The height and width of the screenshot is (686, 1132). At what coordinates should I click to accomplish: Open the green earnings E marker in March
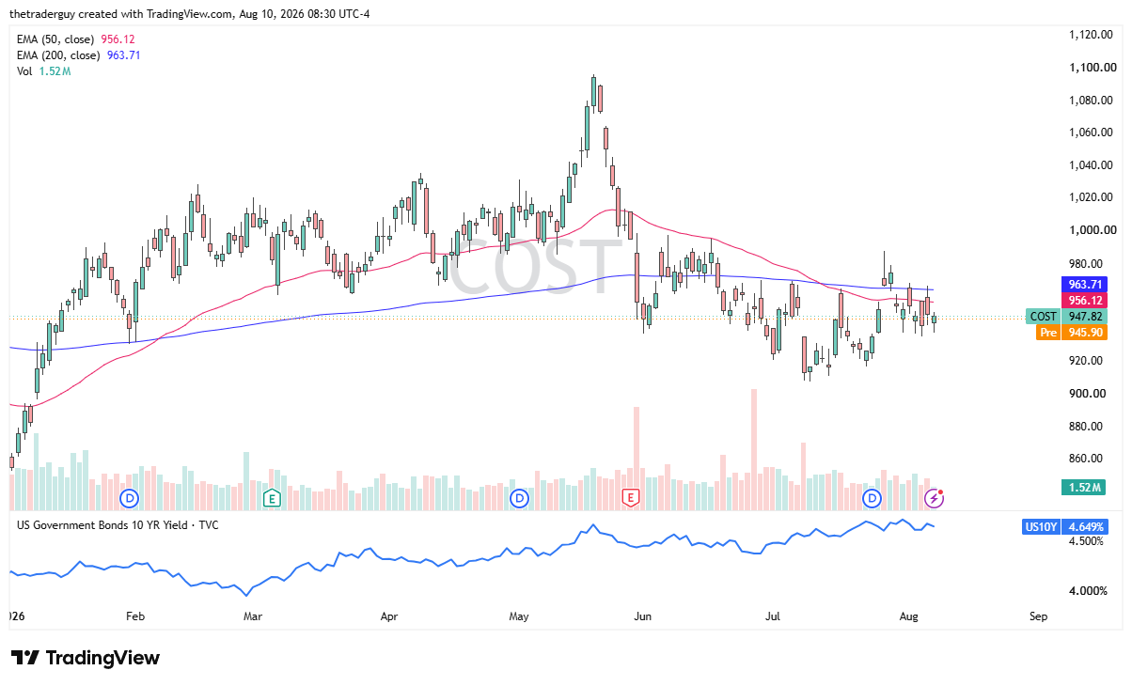coord(272,497)
